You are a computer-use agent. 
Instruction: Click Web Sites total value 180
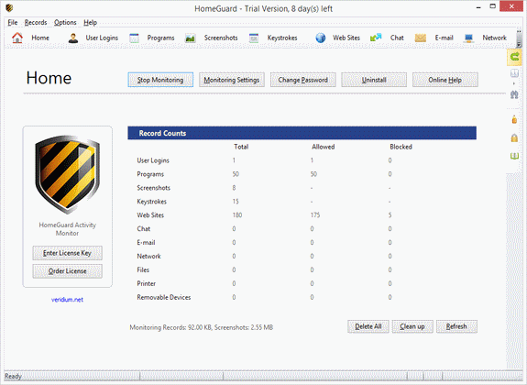pos(237,215)
